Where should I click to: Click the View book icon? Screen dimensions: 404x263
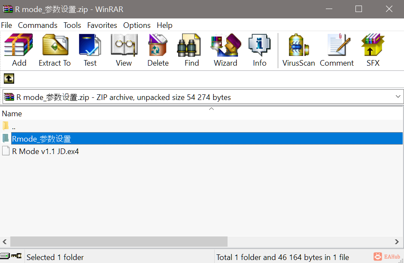point(124,45)
